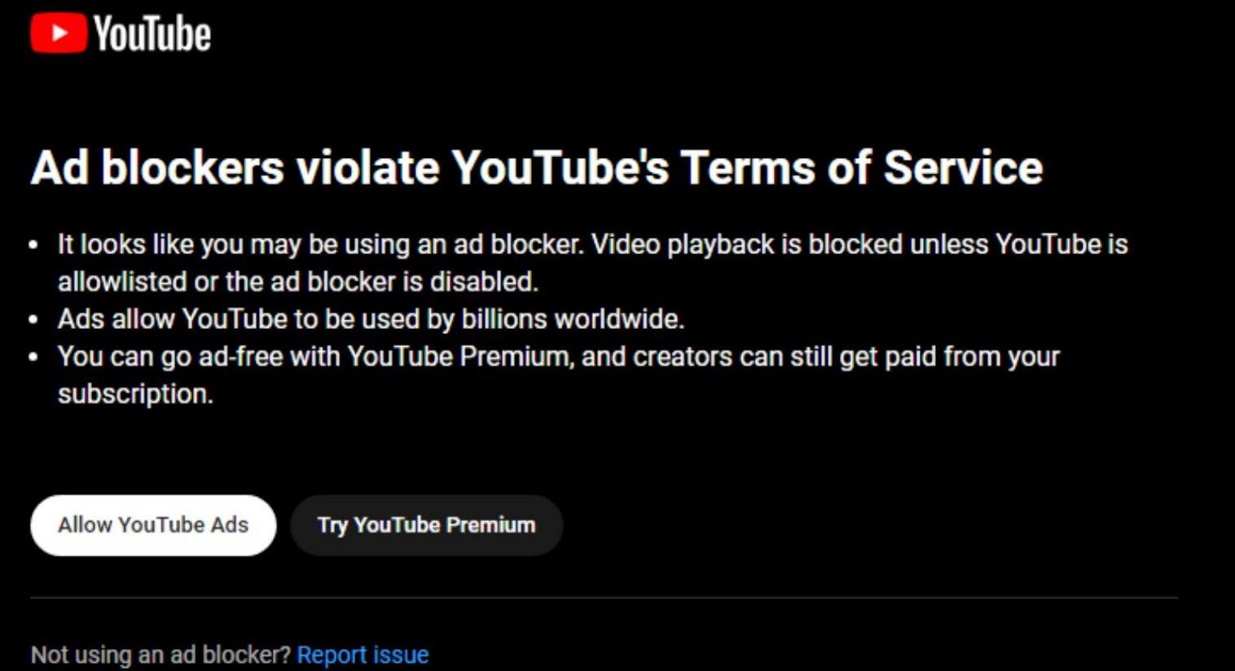The width and height of the screenshot is (1235, 671).
Task: Follow the Report issue link
Action: click(363, 655)
